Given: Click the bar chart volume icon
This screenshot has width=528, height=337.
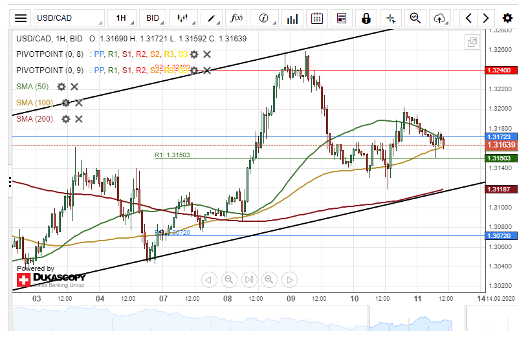Looking at the screenshot, I should point(292,18).
